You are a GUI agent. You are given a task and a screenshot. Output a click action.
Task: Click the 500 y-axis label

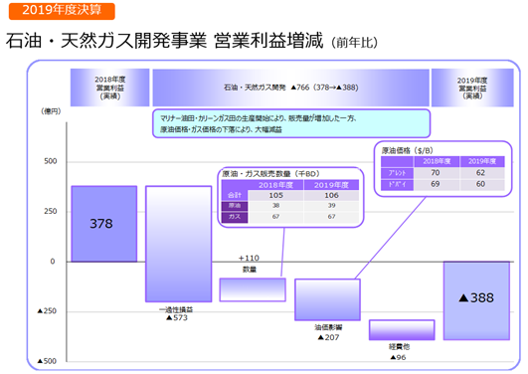pos(51,161)
